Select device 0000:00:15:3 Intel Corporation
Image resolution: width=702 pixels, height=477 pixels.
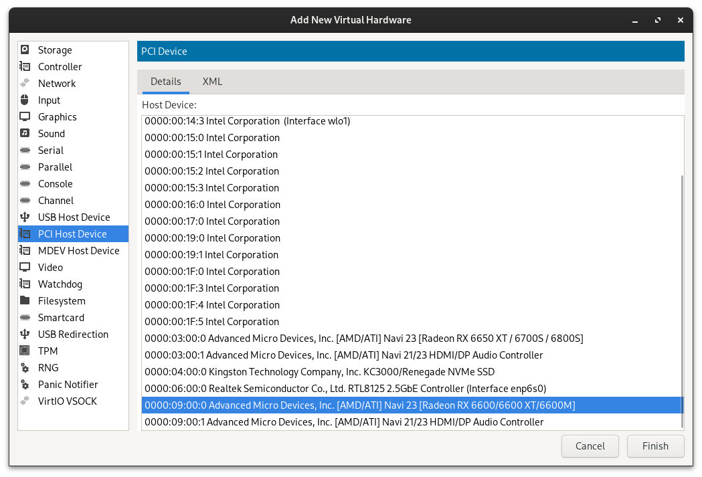(412, 188)
